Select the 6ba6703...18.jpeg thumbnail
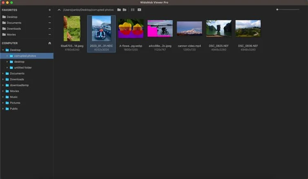This screenshot has height=179, width=308. [x=72, y=28]
